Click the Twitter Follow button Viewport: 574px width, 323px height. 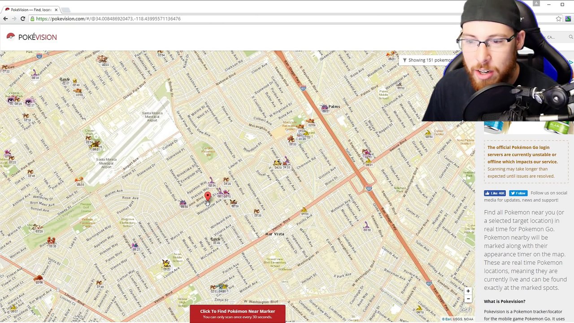[x=518, y=193]
